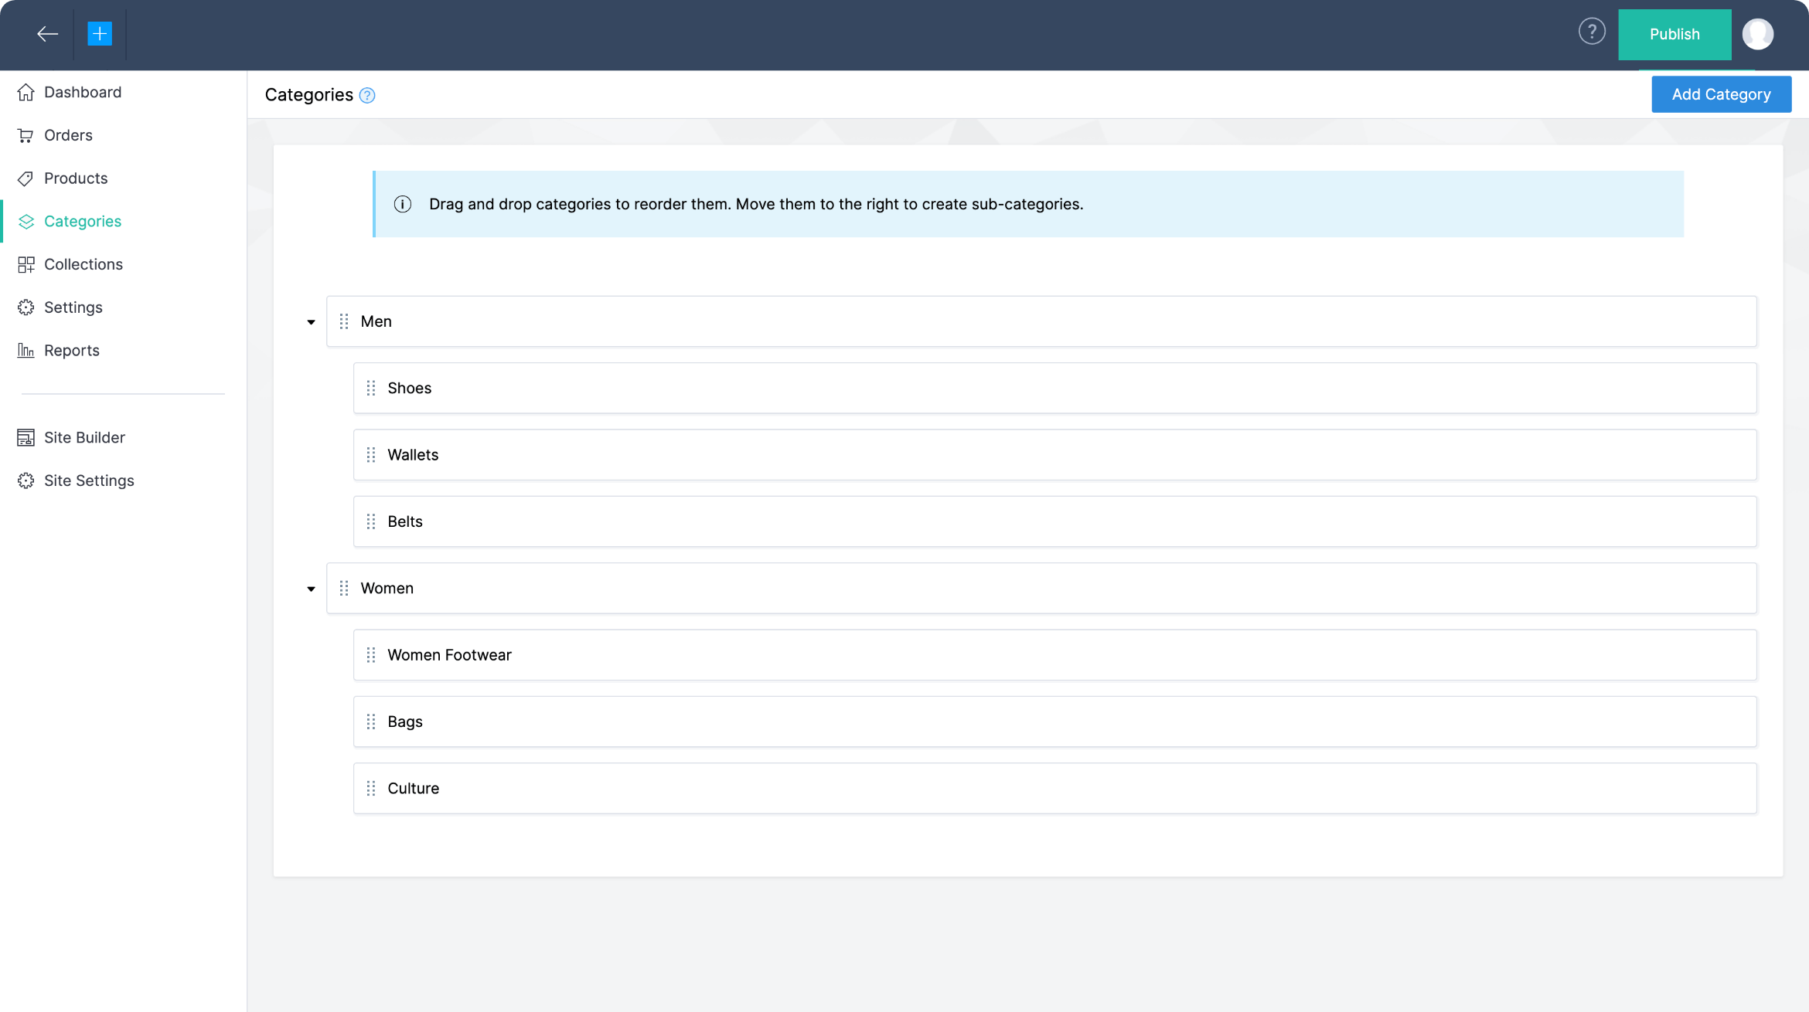
Task: Open the user profile avatar
Action: (1757, 34)
